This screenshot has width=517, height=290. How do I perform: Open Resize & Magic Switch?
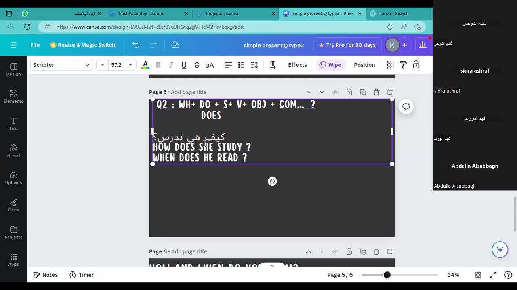coord(83,45)
